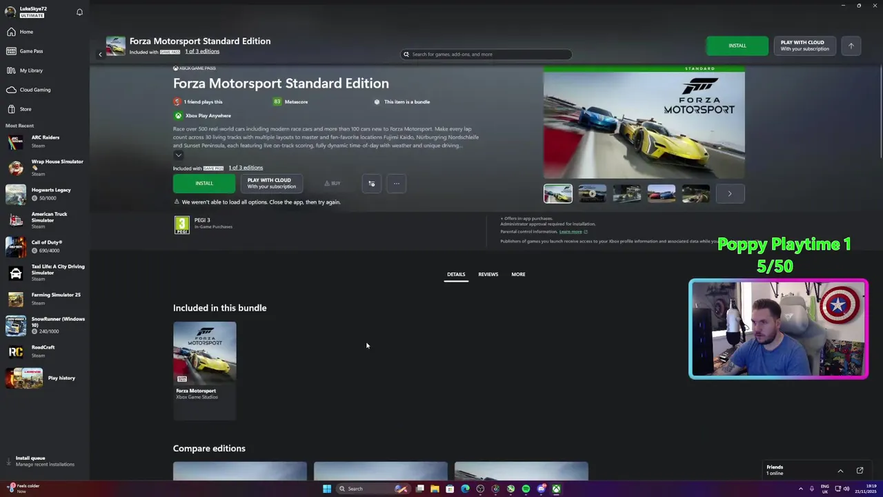The width and height of the screenshot is (883, 497).
Task: Click Play with Cloud below the description
Action: pyautogui.click(x=272, y=184)
